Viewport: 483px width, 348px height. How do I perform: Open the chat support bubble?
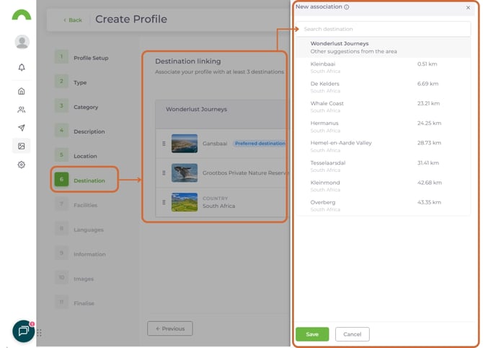click(x=23, y=331)
